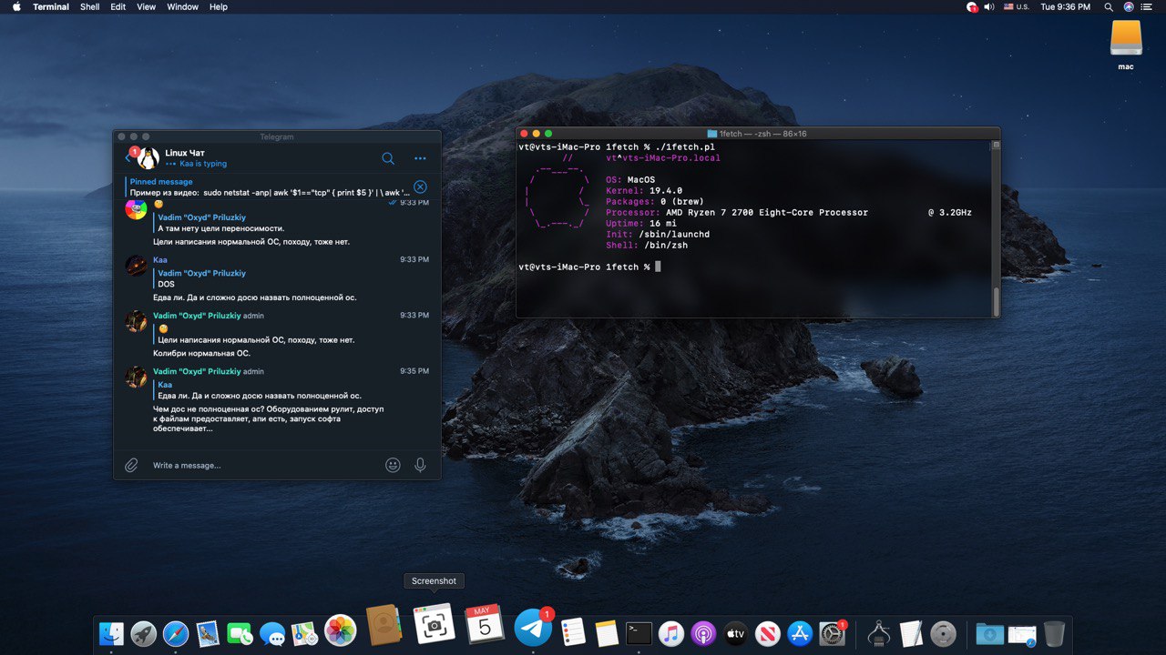The height and width of the screenshot is (655, 1166).
Task: Open Vadim "Oxyd" Priluzkiy's profile from 9:35 PM message
Action: [x=197, y=371]
